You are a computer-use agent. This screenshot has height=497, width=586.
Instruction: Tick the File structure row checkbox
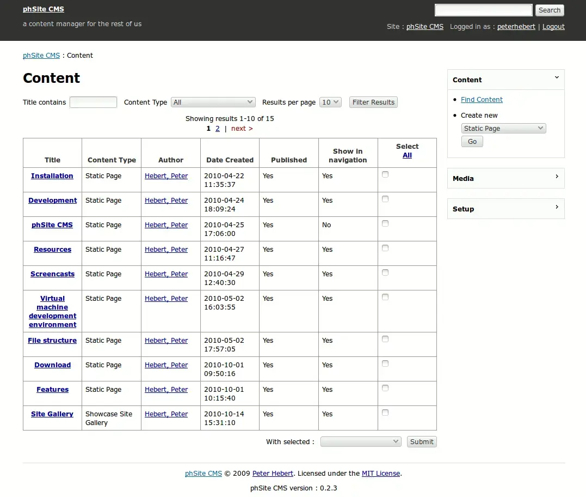click(385, 339)
